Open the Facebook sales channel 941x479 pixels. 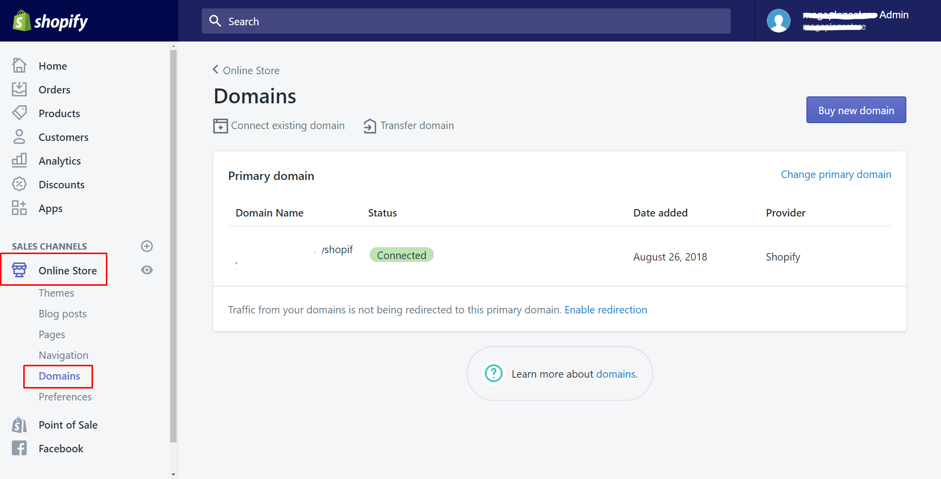coord(60,448)
